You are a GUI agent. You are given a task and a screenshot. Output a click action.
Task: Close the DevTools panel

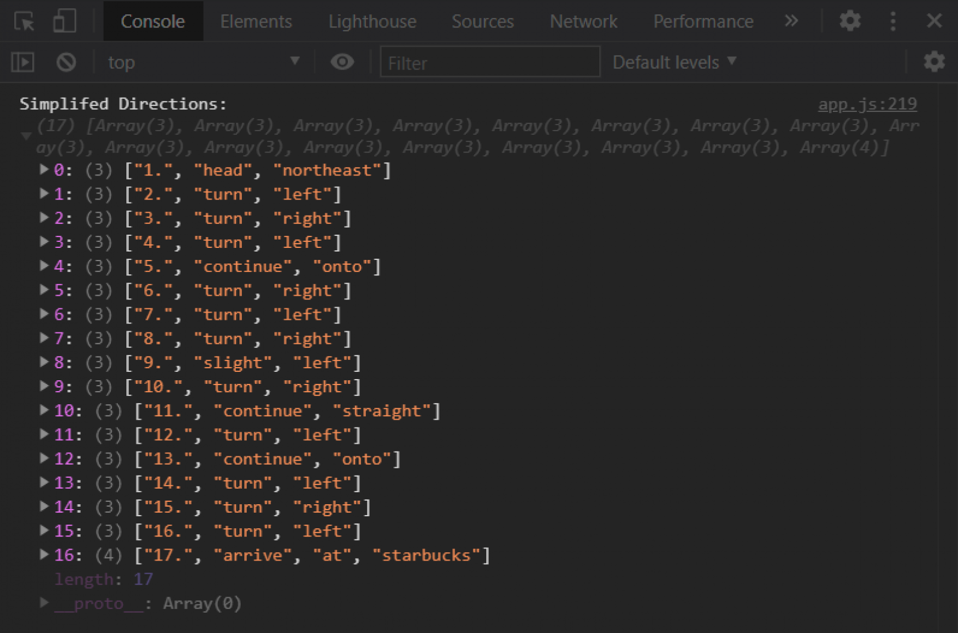pyautogui.click(x=934, y=21)
